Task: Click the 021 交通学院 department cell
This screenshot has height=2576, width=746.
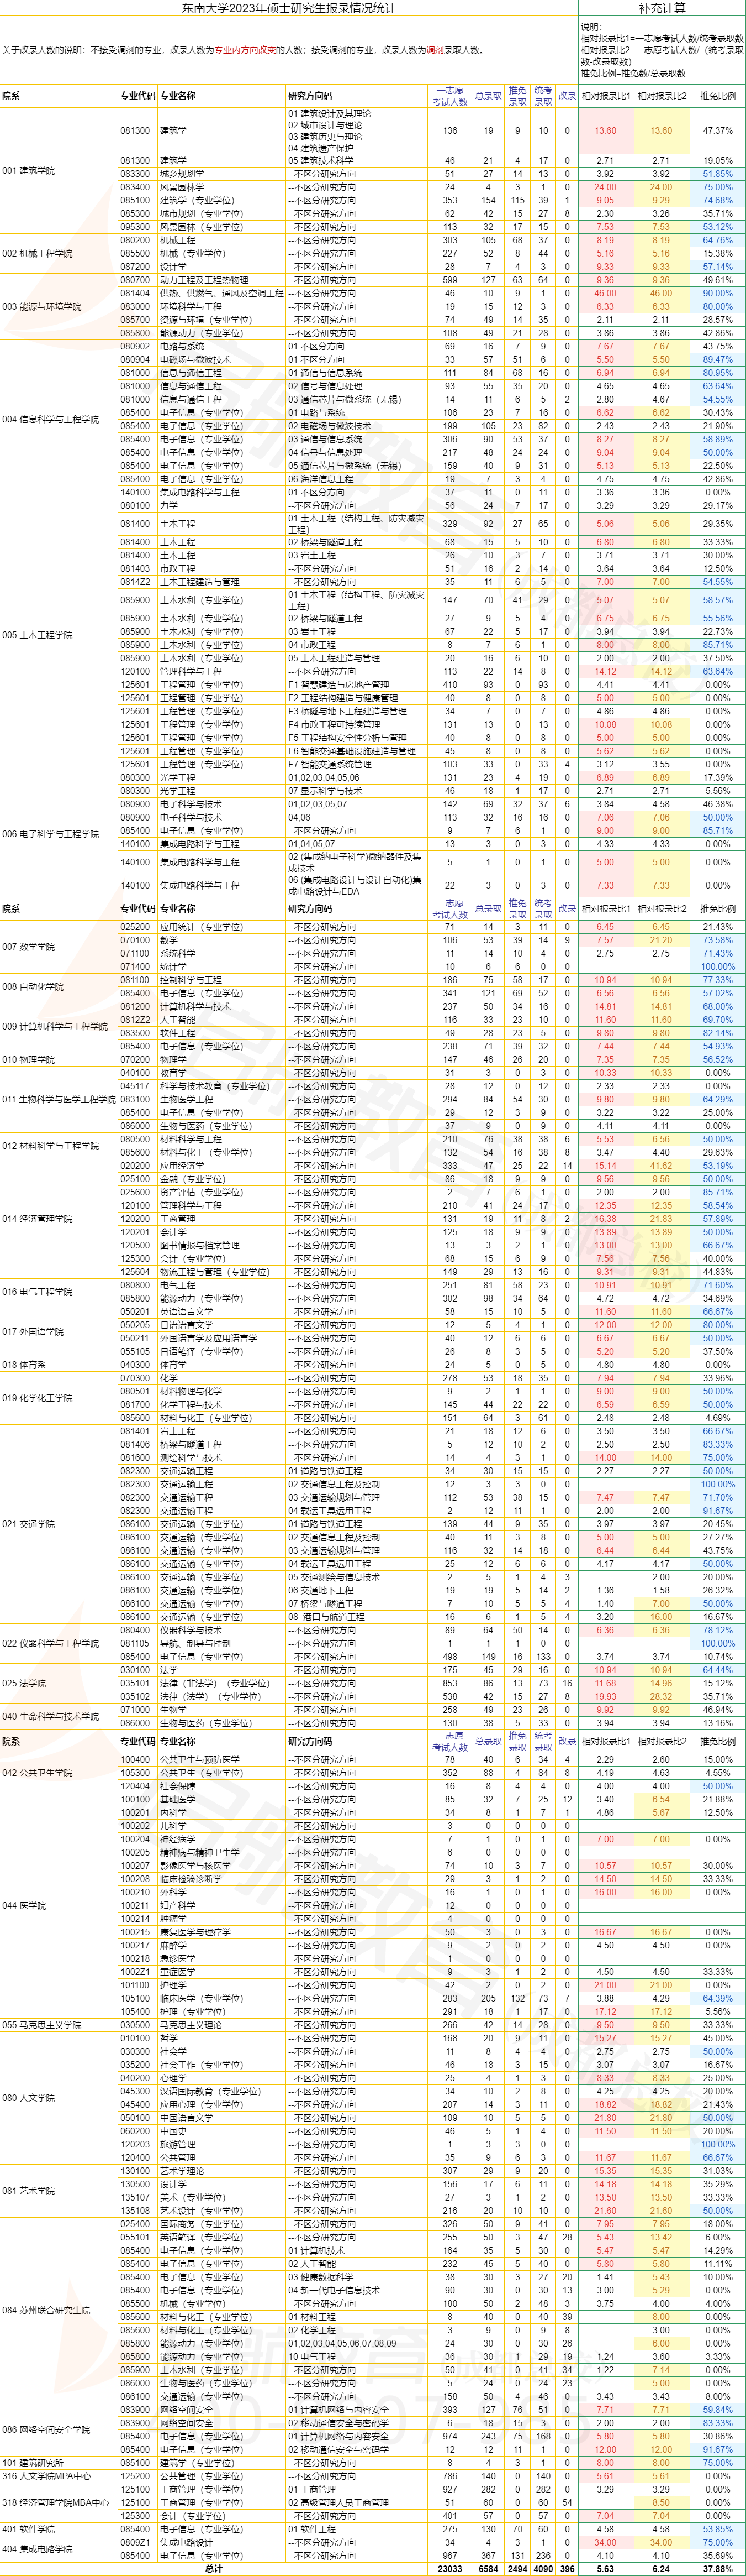Action: (x=29, y=1524)
